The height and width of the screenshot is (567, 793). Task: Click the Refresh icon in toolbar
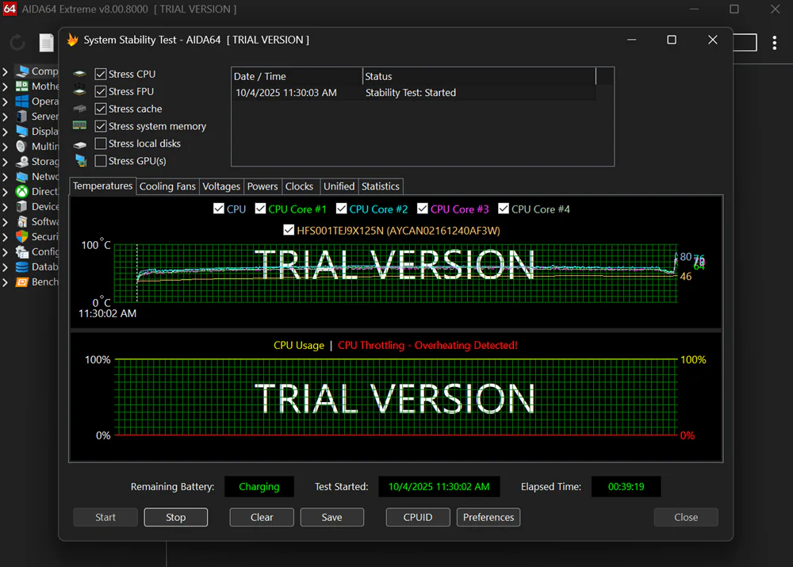[17, 42]
